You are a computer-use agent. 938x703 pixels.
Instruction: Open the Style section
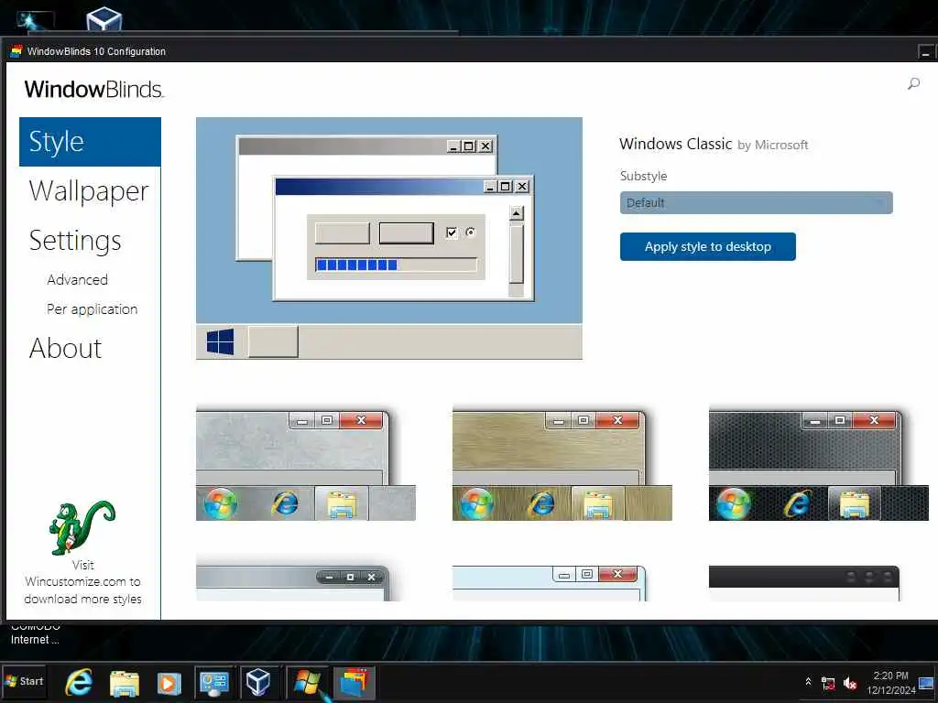click(90, 142)
